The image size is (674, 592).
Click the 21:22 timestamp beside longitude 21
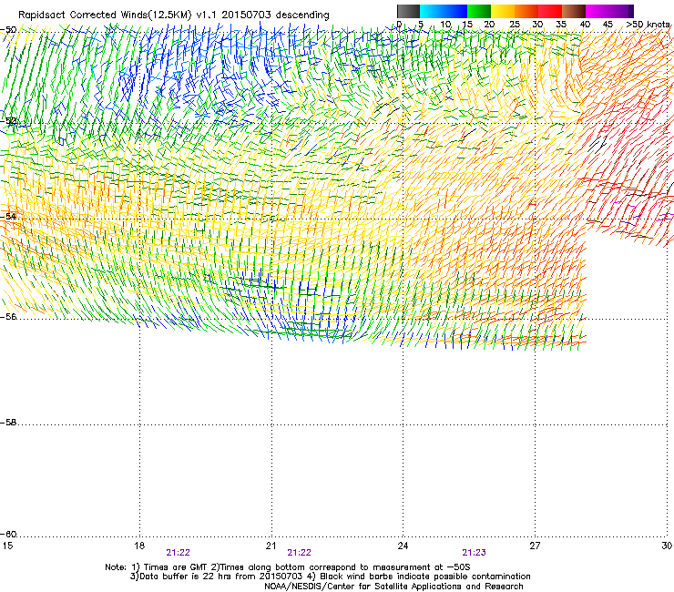pos(299,553)
